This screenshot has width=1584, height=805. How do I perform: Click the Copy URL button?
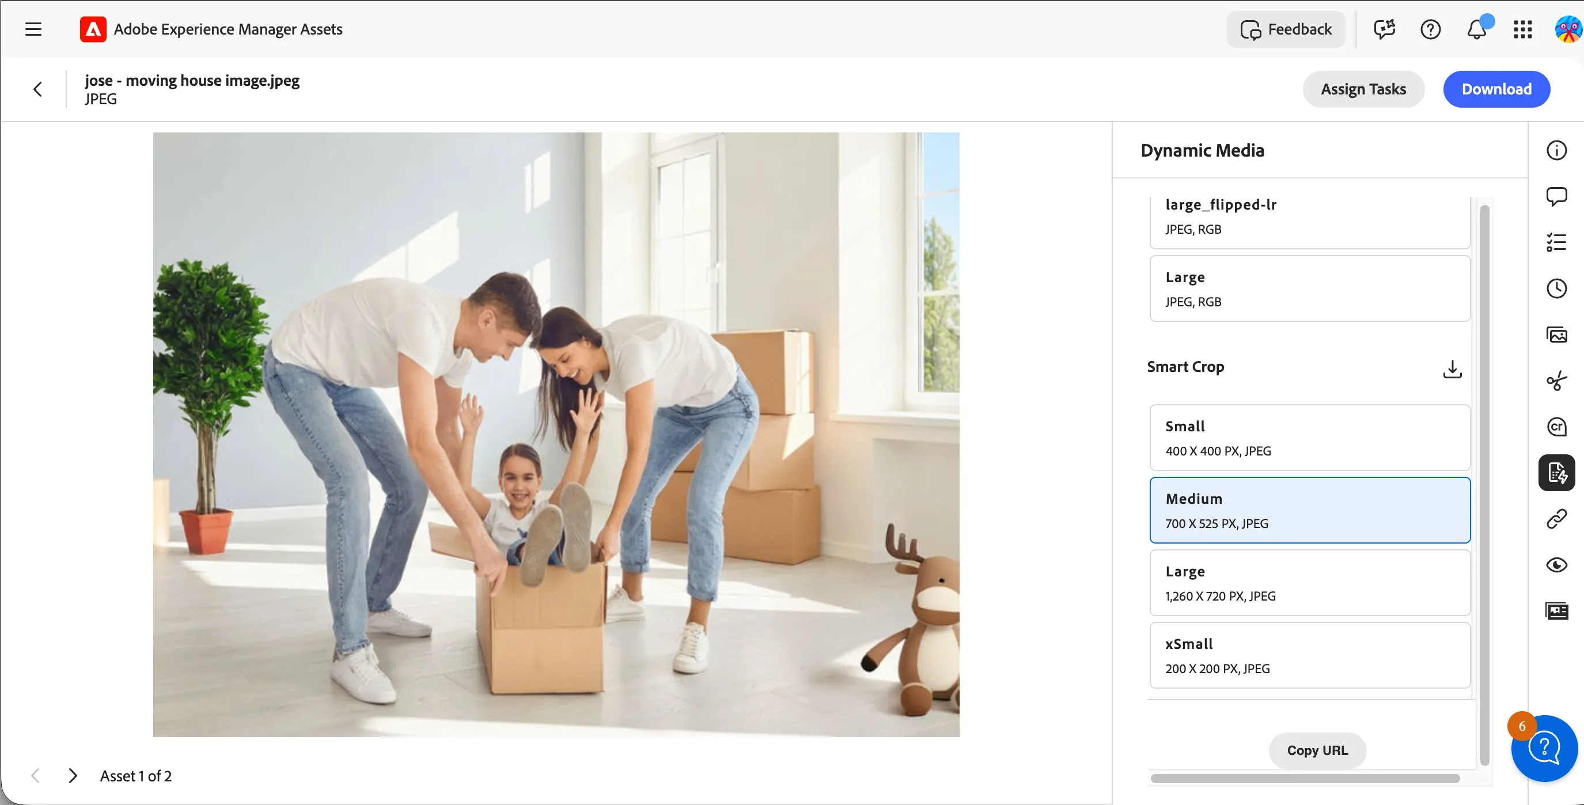[x=1317, y=750]
